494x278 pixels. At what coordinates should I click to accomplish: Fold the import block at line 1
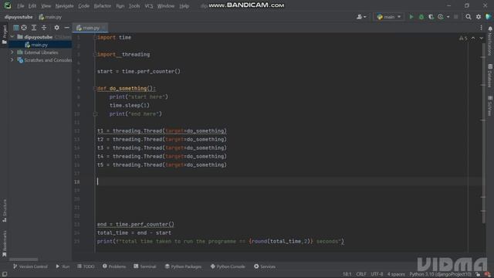tap(95, 38)
